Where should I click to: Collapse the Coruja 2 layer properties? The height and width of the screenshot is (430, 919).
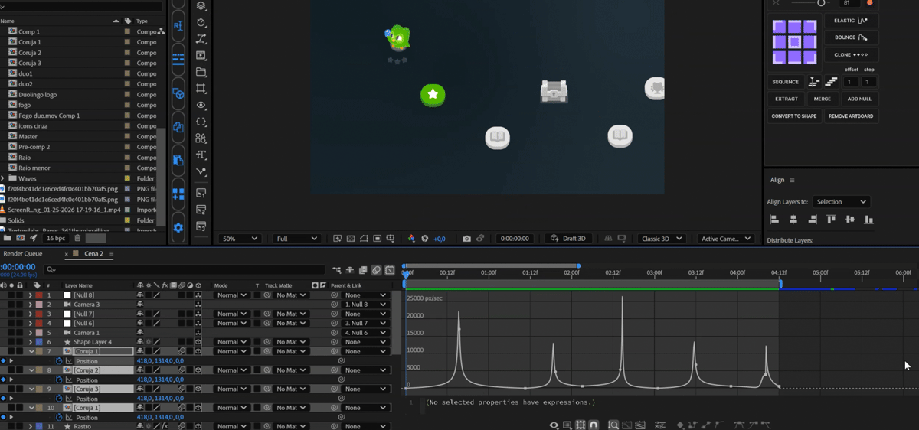[31, 370]
